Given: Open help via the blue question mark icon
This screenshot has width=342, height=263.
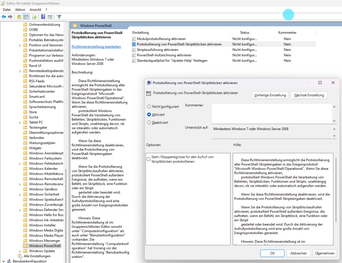Looking at the screenshot, I should pyautogui.click(x=43, y=17).
